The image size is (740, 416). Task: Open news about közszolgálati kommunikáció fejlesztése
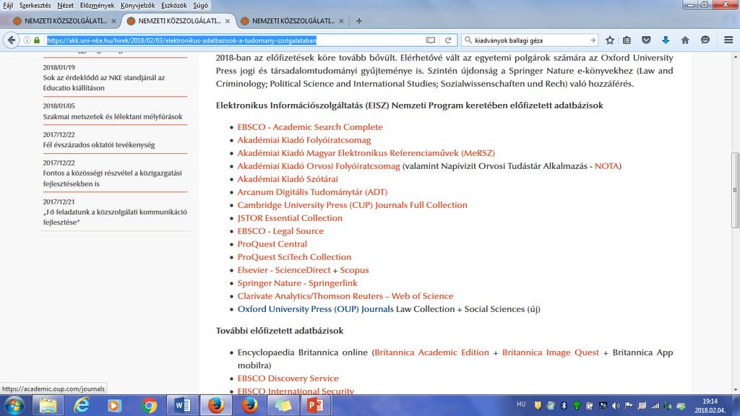click(x=115, y=217)
